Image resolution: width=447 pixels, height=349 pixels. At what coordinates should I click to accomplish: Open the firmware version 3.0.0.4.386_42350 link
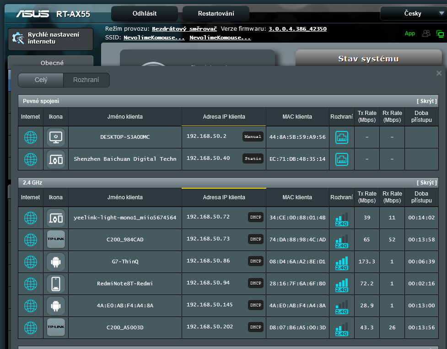tap(297, 29)
